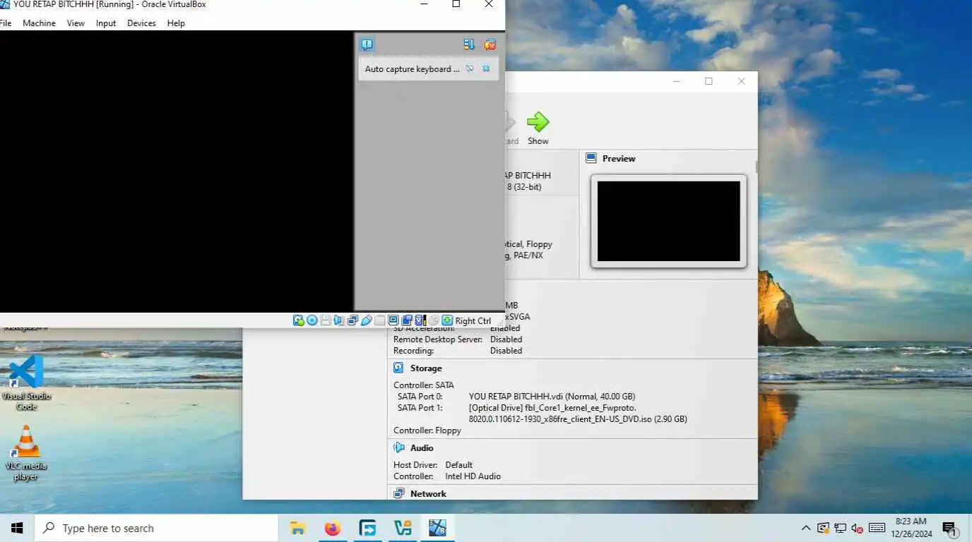The width and height of the screenshot is (972, 542).
Task: Click the shared folders status icon
Action: click(x=379, y=320)
